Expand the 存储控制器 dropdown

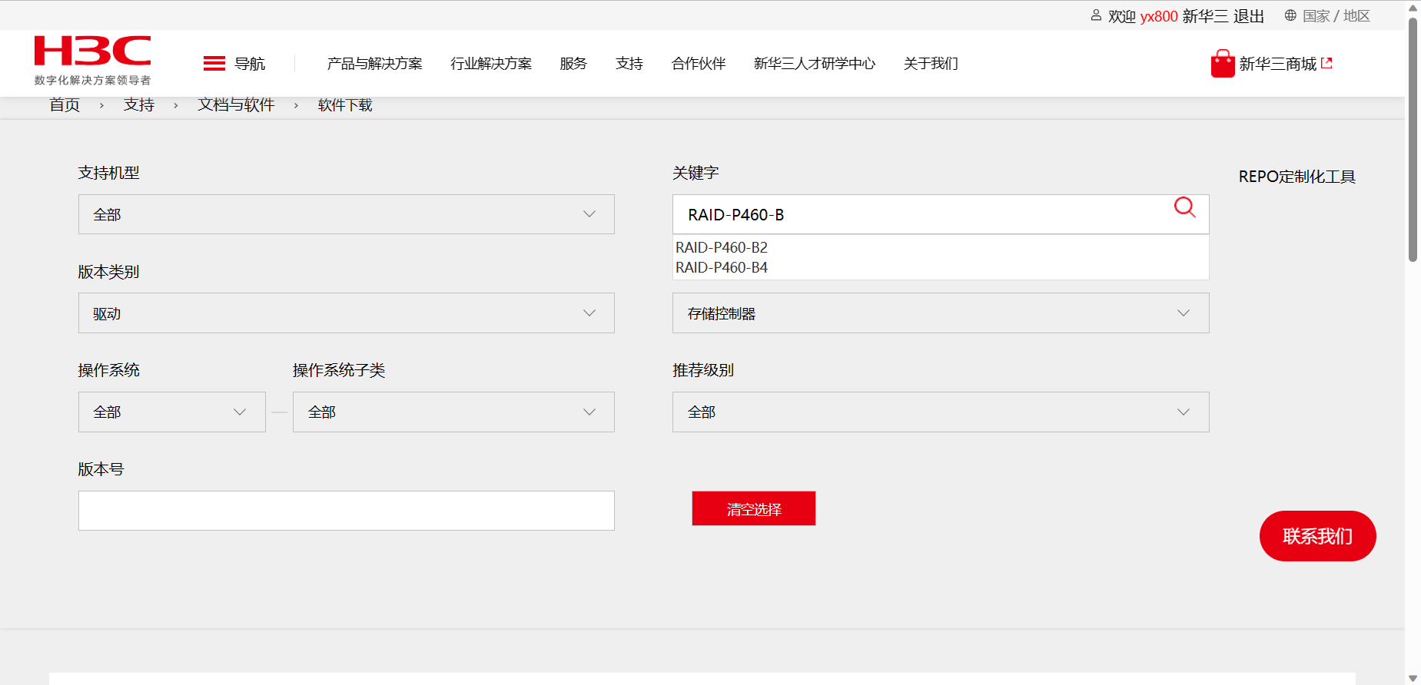[x=940, y=313]
